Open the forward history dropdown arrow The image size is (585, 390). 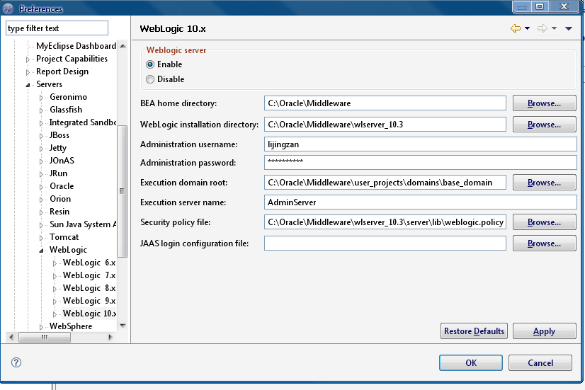click(x=554, y=28)
